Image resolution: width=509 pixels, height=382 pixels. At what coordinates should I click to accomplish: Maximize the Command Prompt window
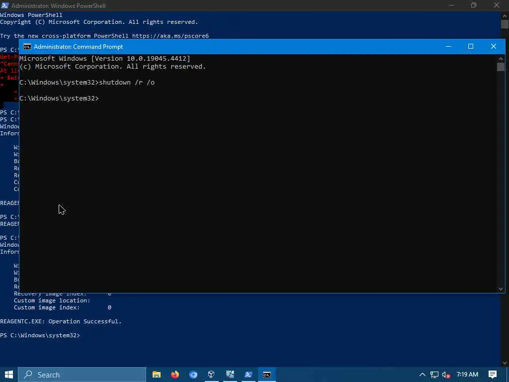point(471,46)
